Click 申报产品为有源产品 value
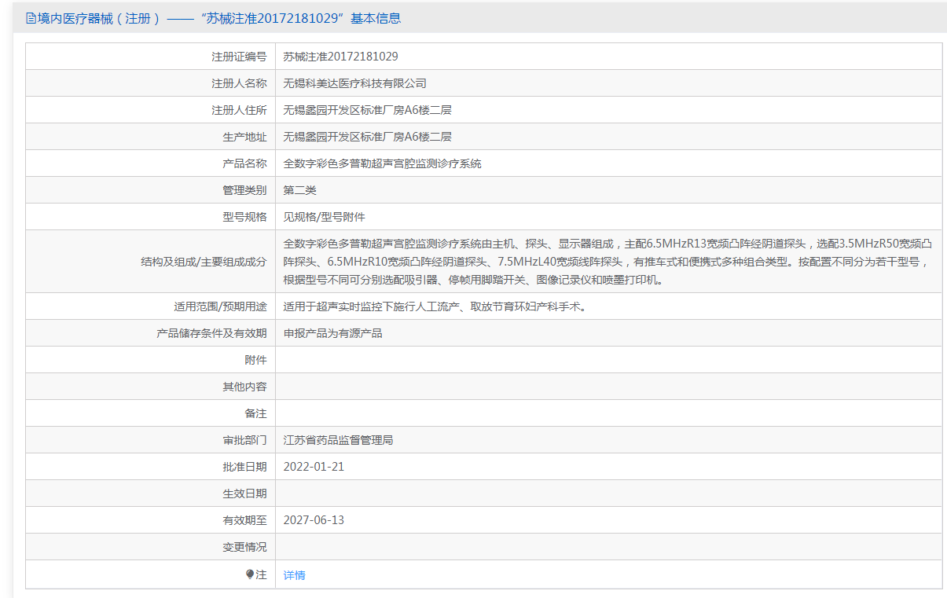 [332, 333]
